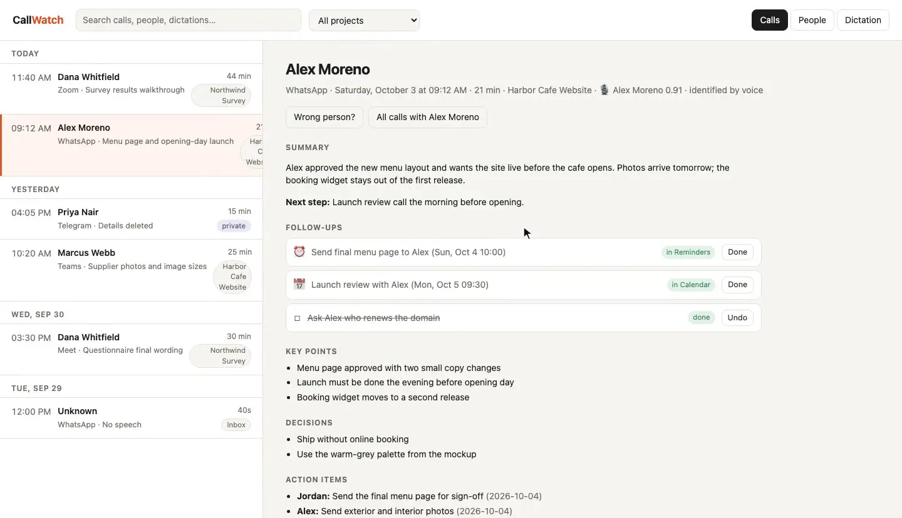Undo the completed domain renewal follow-up
Image resolution: width=902 pixels, height=518 pixels.
click(737, 318)
